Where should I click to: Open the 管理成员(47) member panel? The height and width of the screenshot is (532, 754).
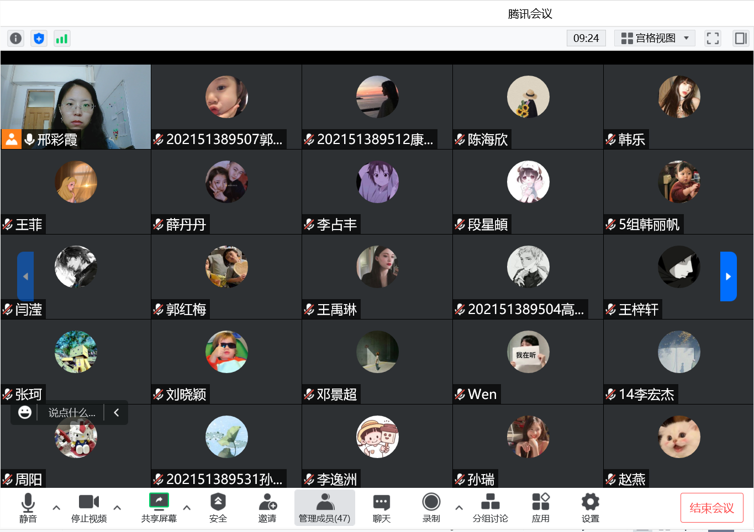coord(324,508)
